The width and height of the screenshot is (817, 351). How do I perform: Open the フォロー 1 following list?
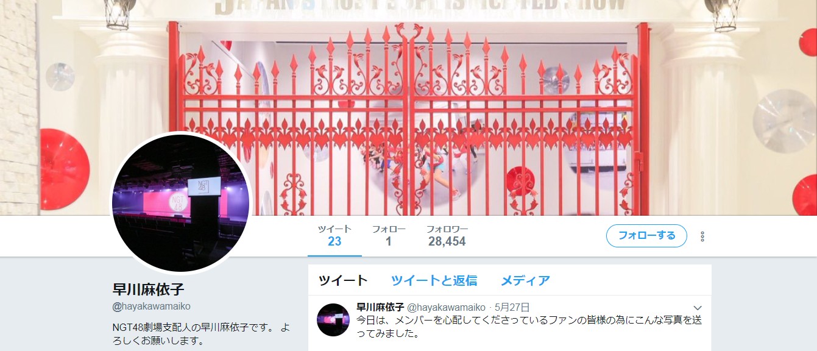(389, 236)
